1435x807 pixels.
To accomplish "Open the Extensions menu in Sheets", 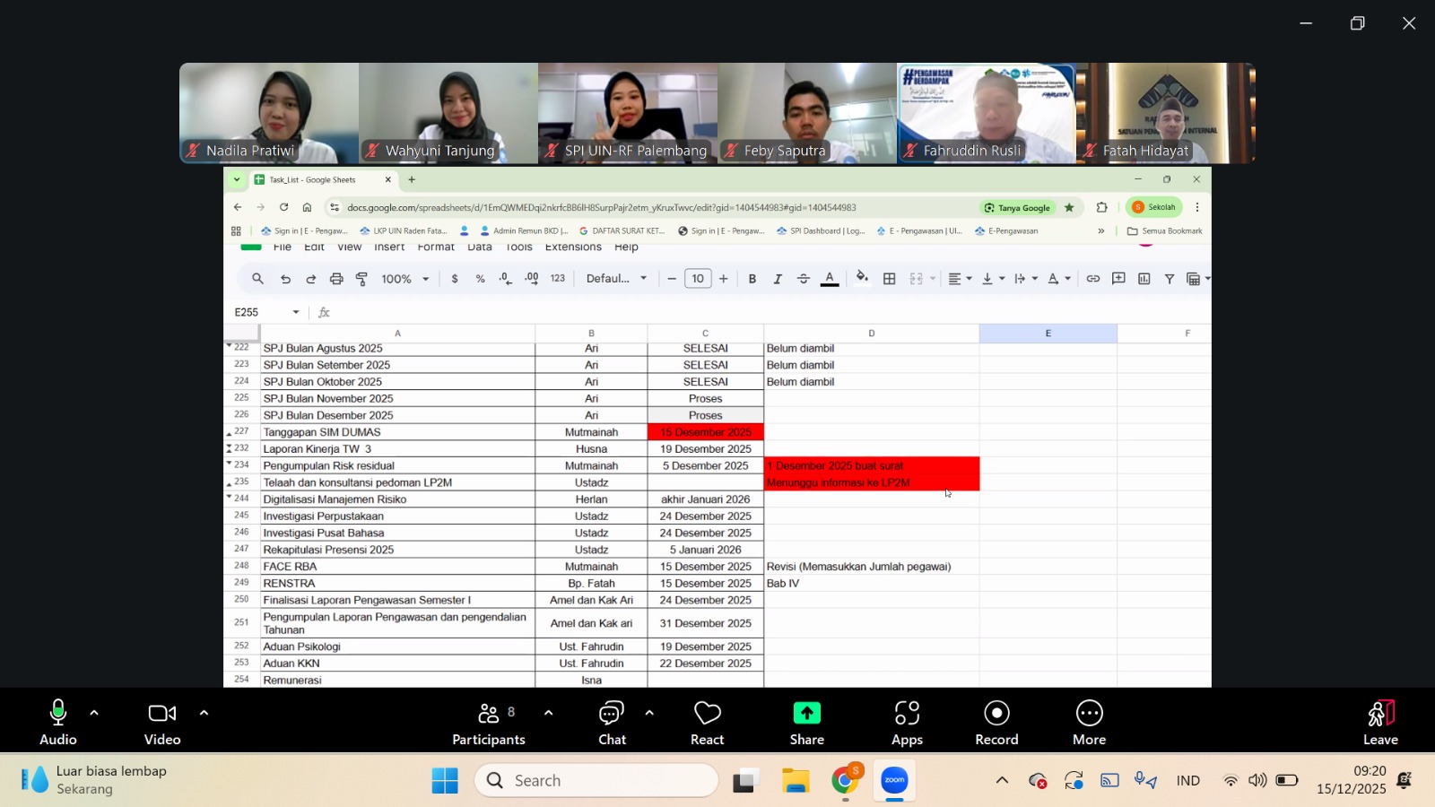I will click(573, 247).
